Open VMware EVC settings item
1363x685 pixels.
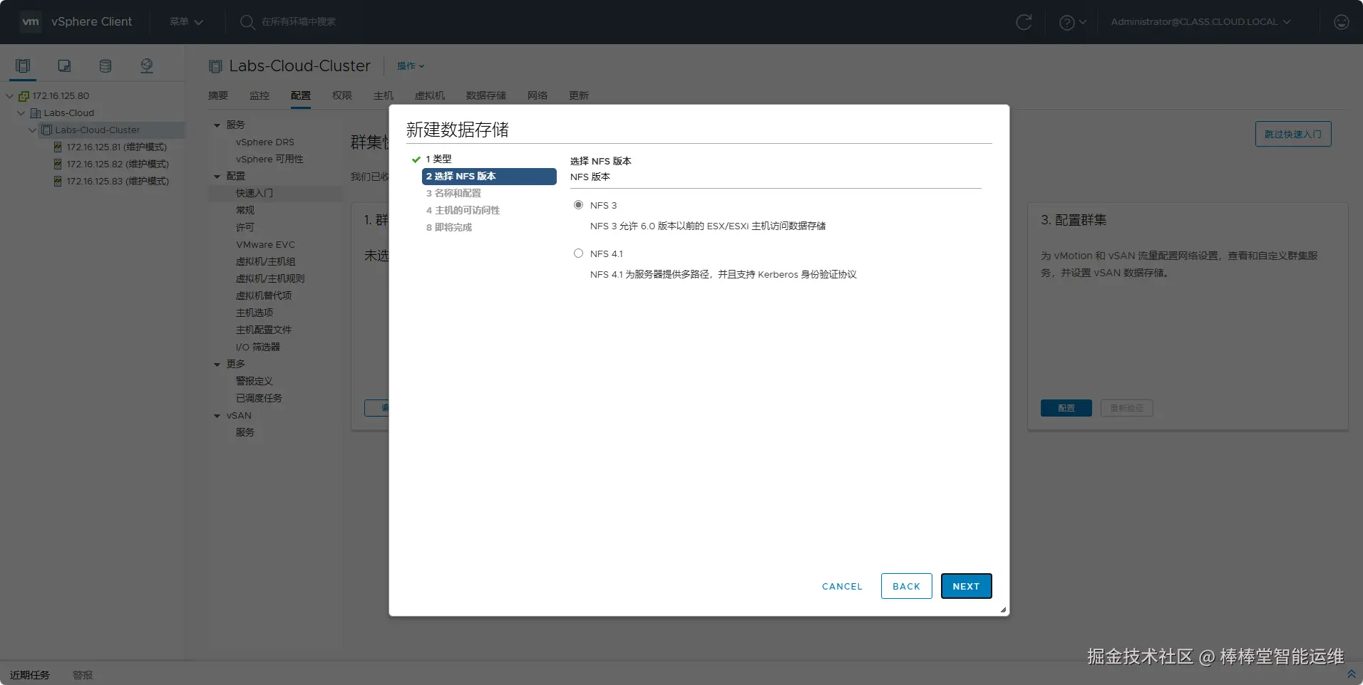265,245
